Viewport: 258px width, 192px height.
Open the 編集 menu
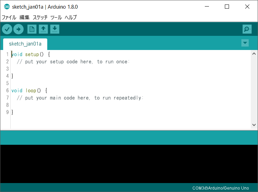(25, 17)
